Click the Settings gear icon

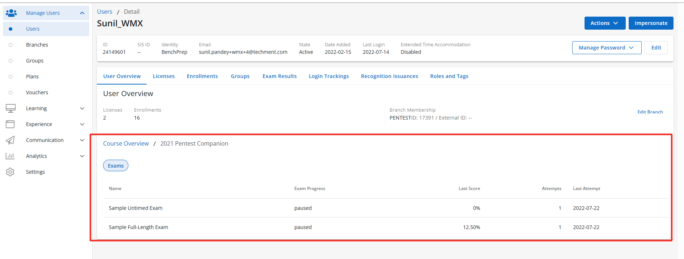click(x=10, y=172)
